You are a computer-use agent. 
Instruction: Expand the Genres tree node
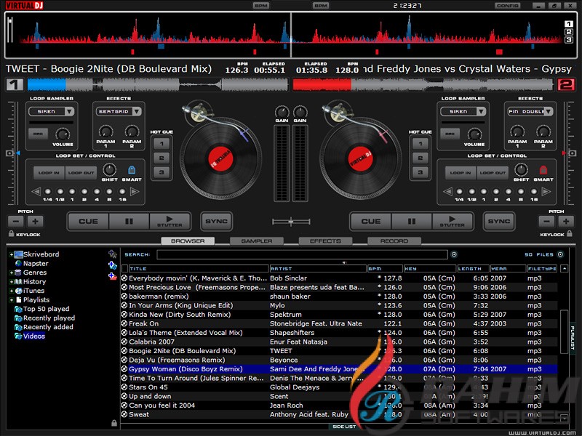pyautogui.click(x=11, y=272)
